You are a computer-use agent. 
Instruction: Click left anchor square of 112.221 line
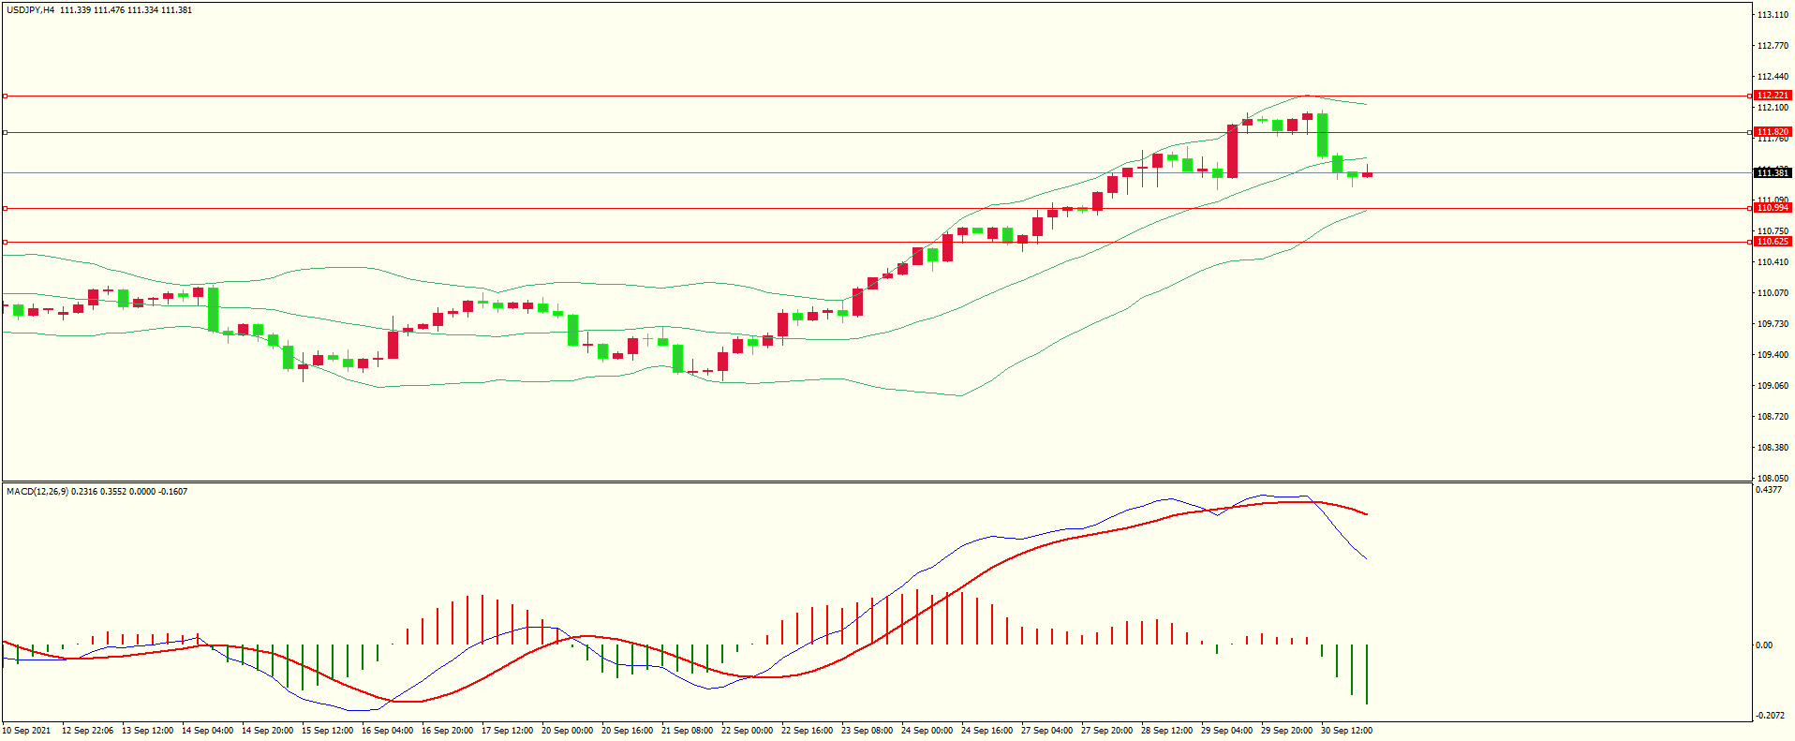5,96
